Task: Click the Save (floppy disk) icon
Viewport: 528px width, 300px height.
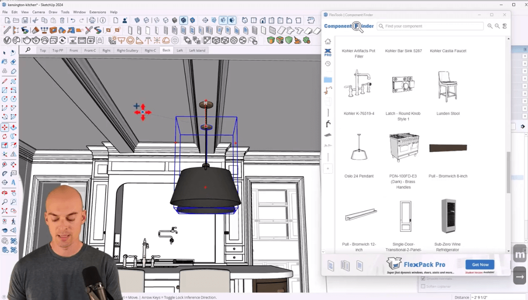Action: click(x=25, y=20)
